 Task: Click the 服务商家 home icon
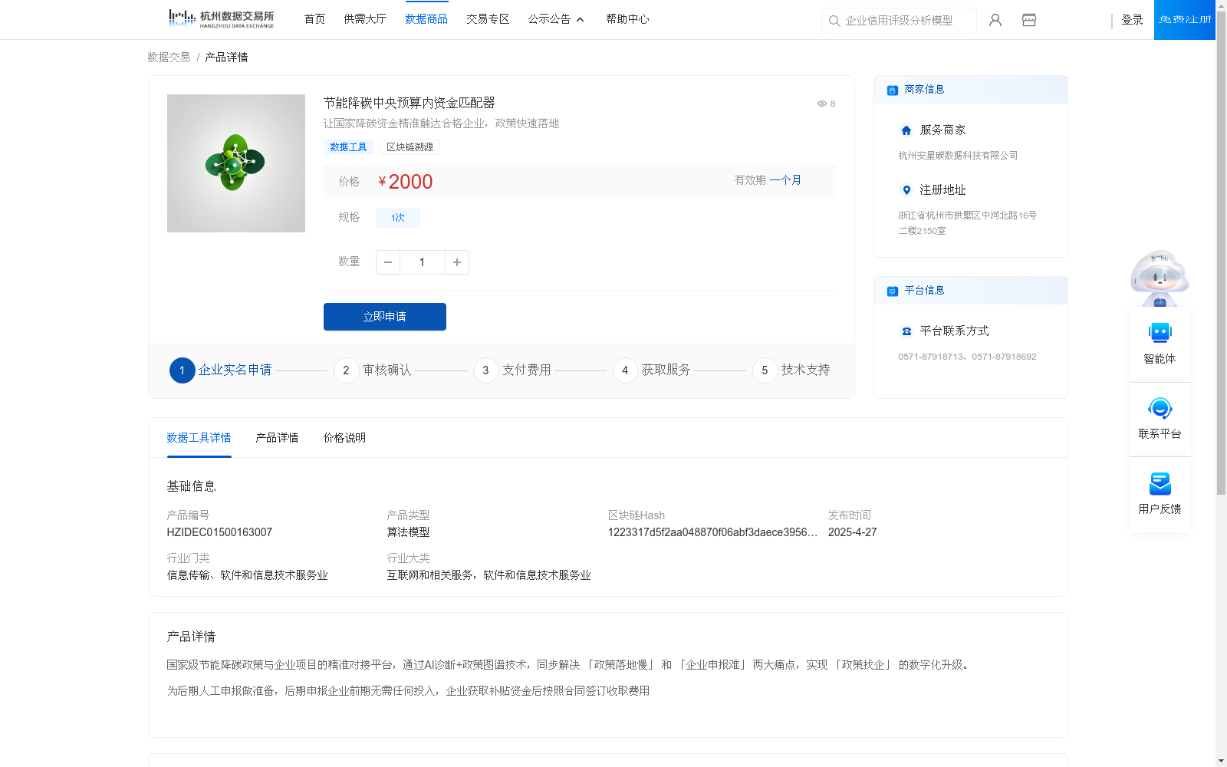coord(906,130)
